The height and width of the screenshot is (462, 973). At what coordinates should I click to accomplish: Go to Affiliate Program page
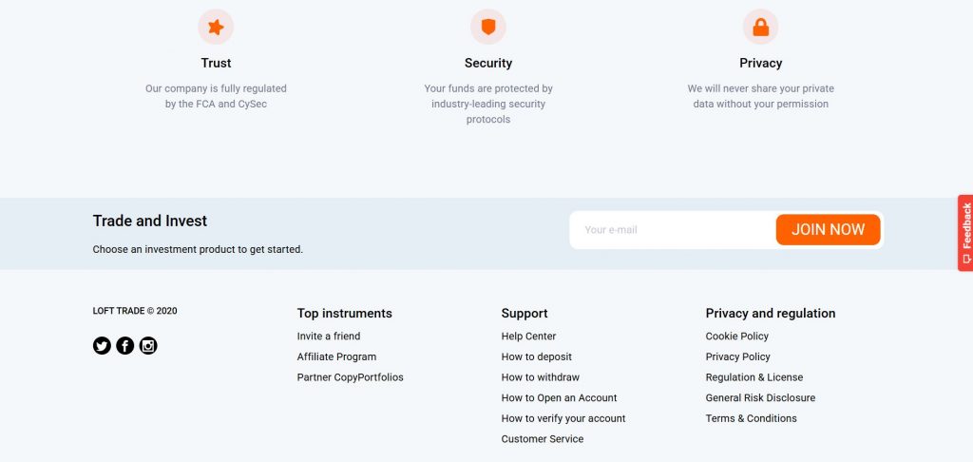point(336,356)
